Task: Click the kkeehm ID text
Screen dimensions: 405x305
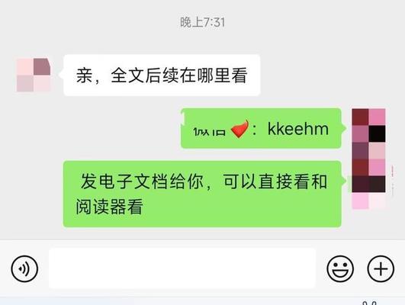Action: [x=298, y=129]
